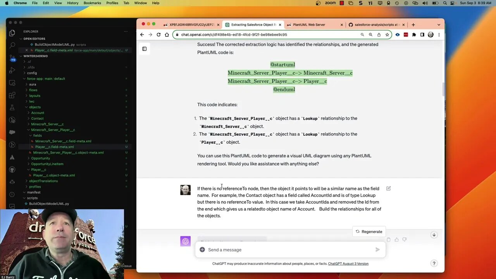The image size is (496, 279).
Task: Open VS Code Explorer activity bar icon
Action: pyautogui.click(x=12, y=33)
